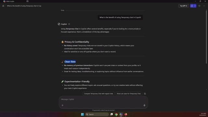Open the clock and date in the system tray
Image resolution: width=208 pixels, height=117 pixels.
pyautogui.click(x=202, y=114)
